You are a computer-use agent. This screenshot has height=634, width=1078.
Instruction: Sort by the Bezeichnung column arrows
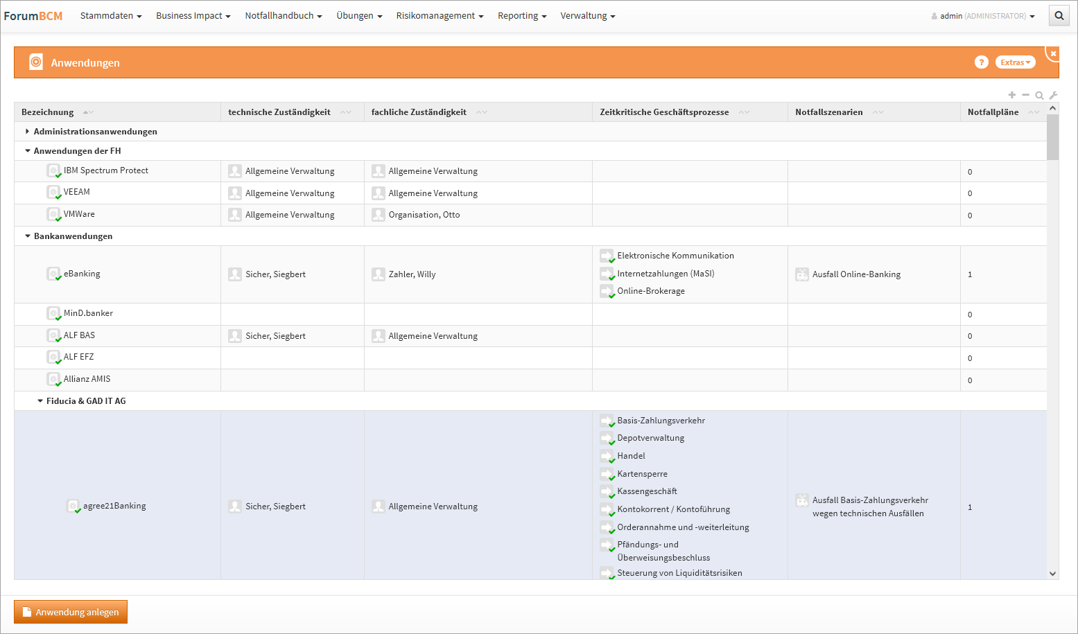click(x=88, y=112)
